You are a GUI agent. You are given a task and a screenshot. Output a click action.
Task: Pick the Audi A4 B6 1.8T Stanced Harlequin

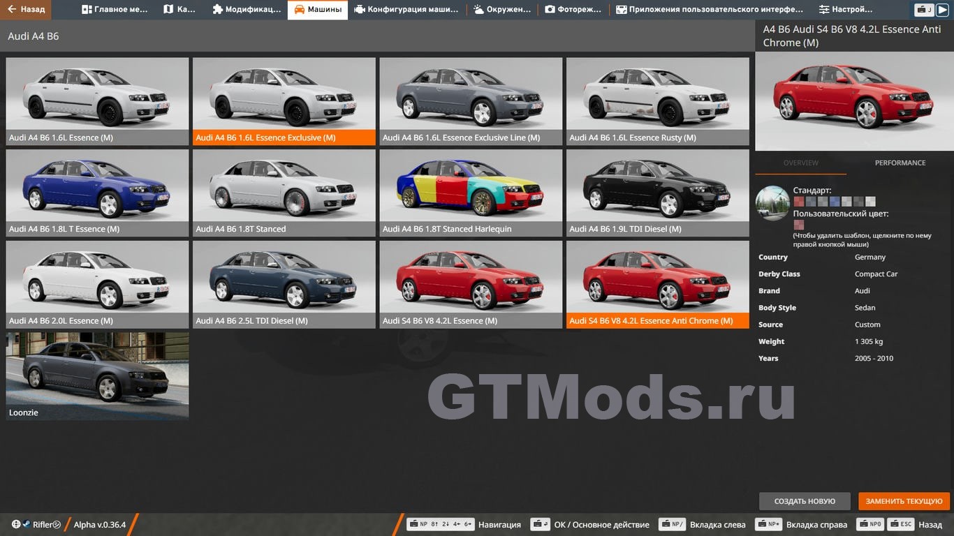471,193
